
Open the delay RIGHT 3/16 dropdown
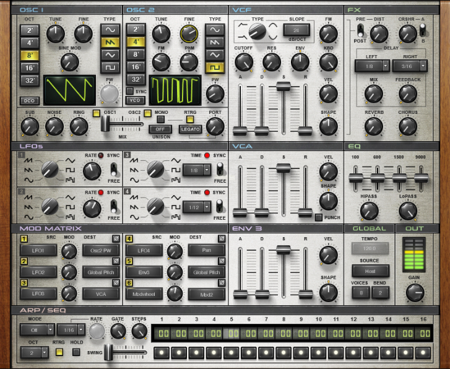(x=410, y=66)
